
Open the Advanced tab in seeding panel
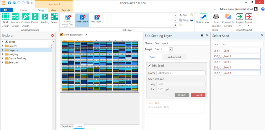(174, 57)
